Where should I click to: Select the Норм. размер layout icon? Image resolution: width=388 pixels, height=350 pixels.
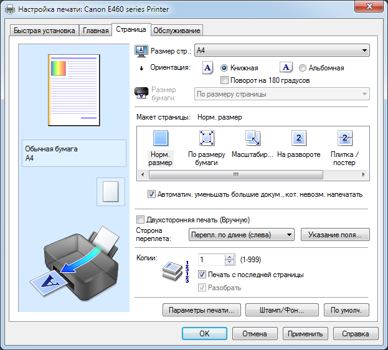click(161, 138)
